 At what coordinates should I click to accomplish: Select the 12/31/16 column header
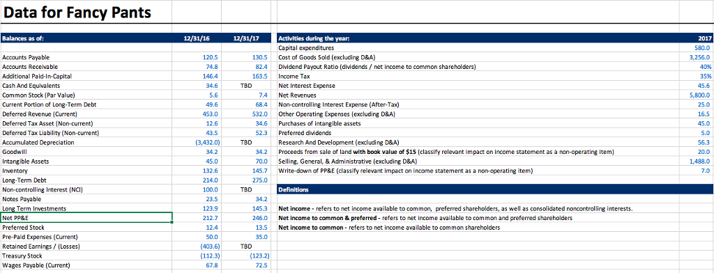coord(197,39)
